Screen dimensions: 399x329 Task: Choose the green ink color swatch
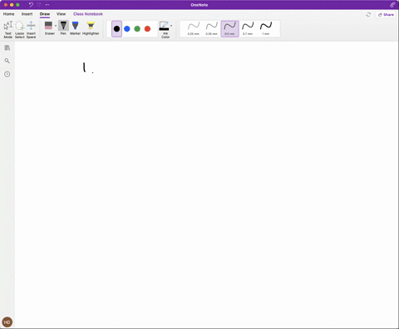point(137,28)
